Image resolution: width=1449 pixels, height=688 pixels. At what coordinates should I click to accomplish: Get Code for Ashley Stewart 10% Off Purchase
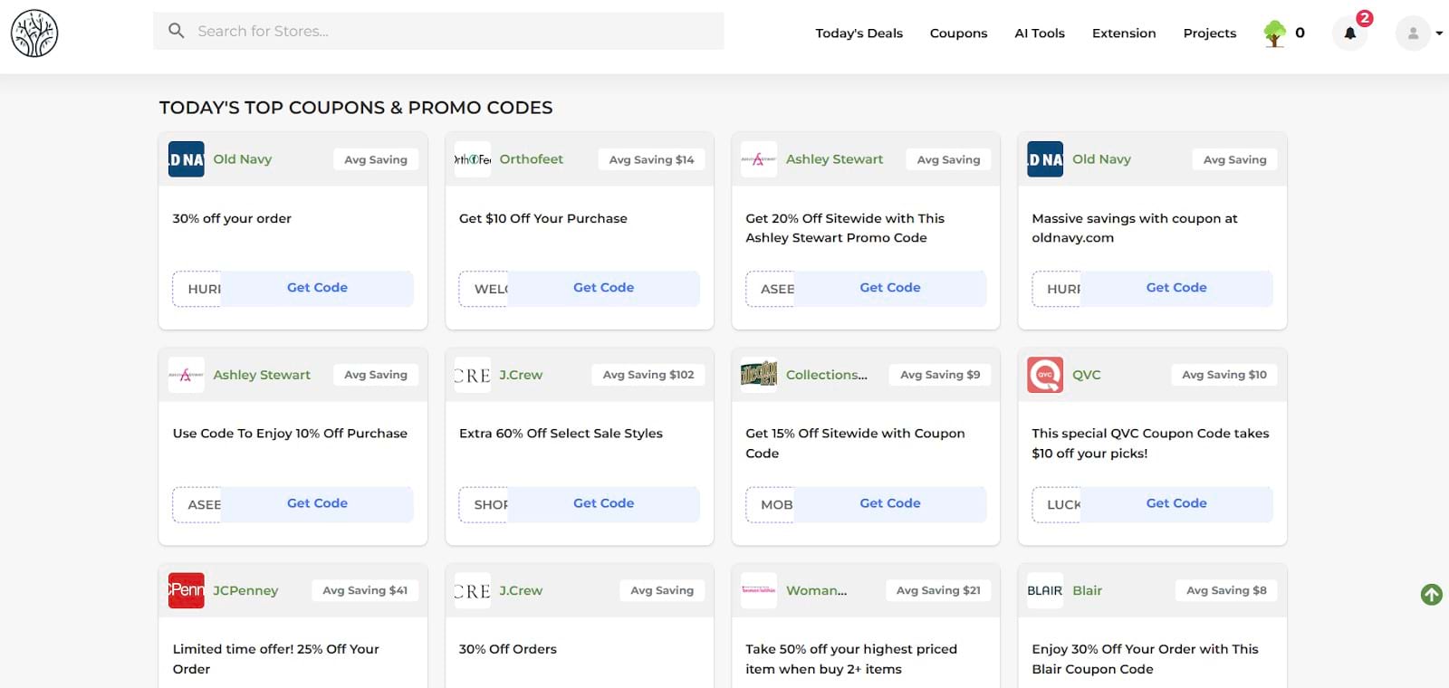pos(317,503)
